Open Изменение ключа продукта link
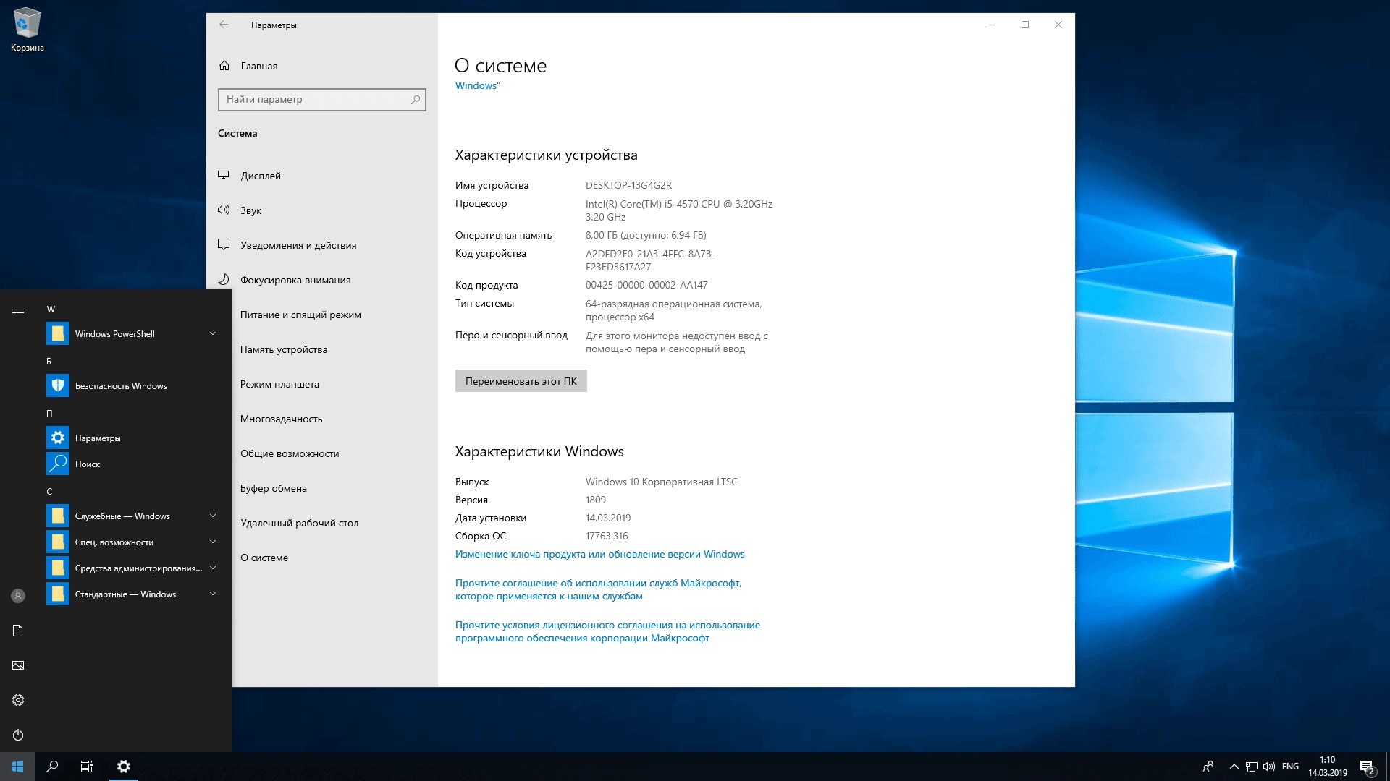This screenshot has width=1390, height=781. (x=599, y=554)
